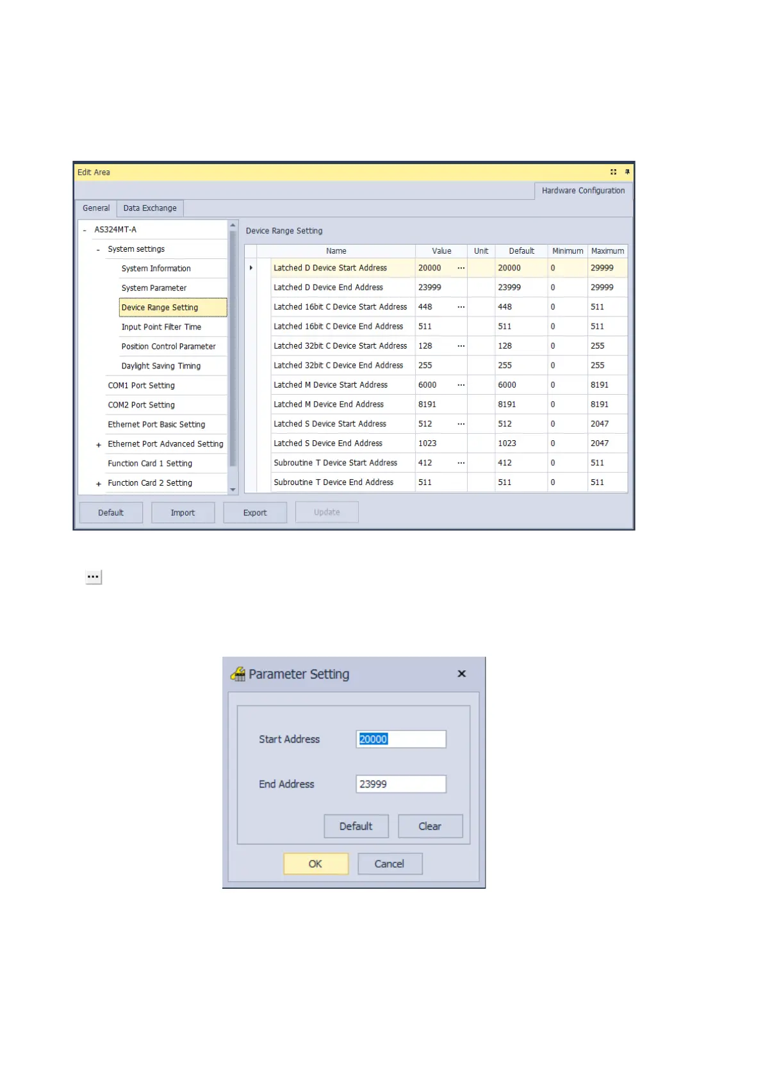763x1079 pixels.
Task: Select Input Point Filter Time
Action: click(x=161, y=327)
